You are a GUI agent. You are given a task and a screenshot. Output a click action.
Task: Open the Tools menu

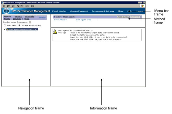pyautogui.click(x=27, y=6)
